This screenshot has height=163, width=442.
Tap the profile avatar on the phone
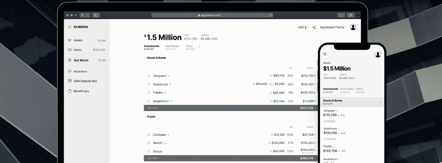tap(378, 54)
